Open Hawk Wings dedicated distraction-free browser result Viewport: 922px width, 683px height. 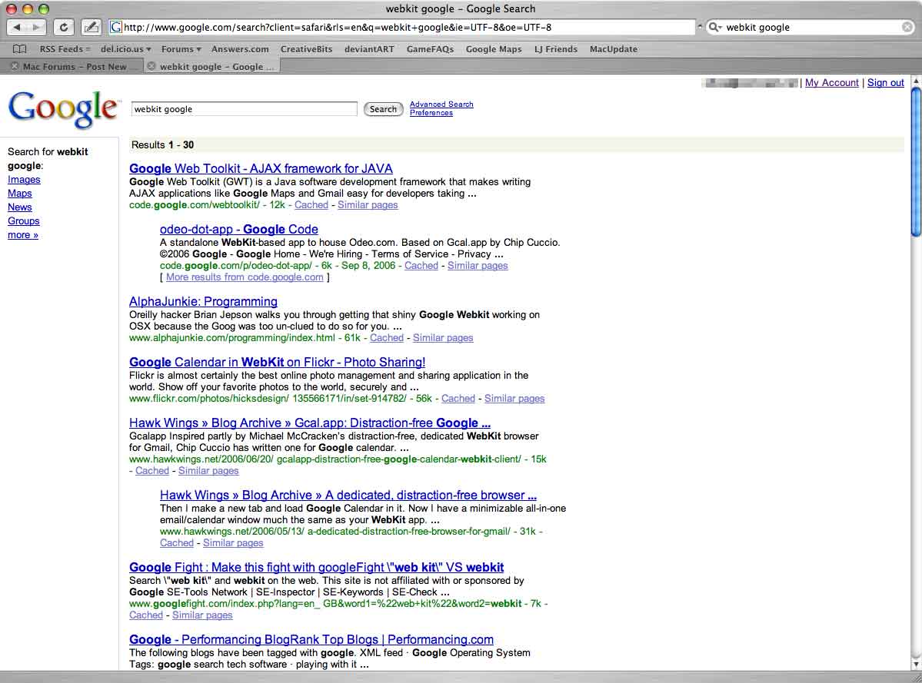pyautogui.click(x=348, y=495)
